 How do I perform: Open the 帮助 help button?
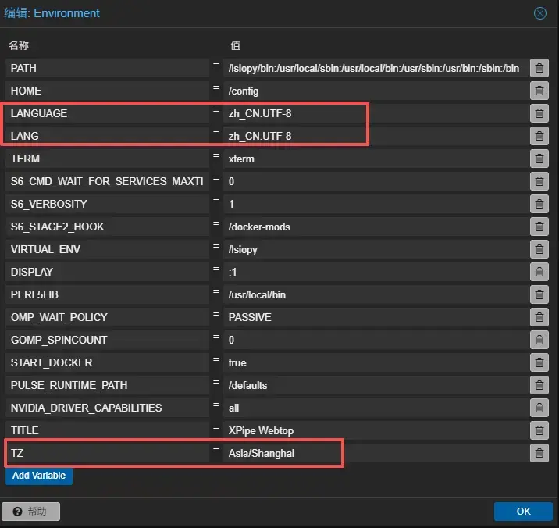pyautogui.click(x=31, y=512)
